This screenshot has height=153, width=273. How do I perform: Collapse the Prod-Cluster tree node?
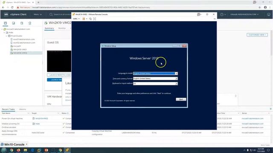(7, 36)
